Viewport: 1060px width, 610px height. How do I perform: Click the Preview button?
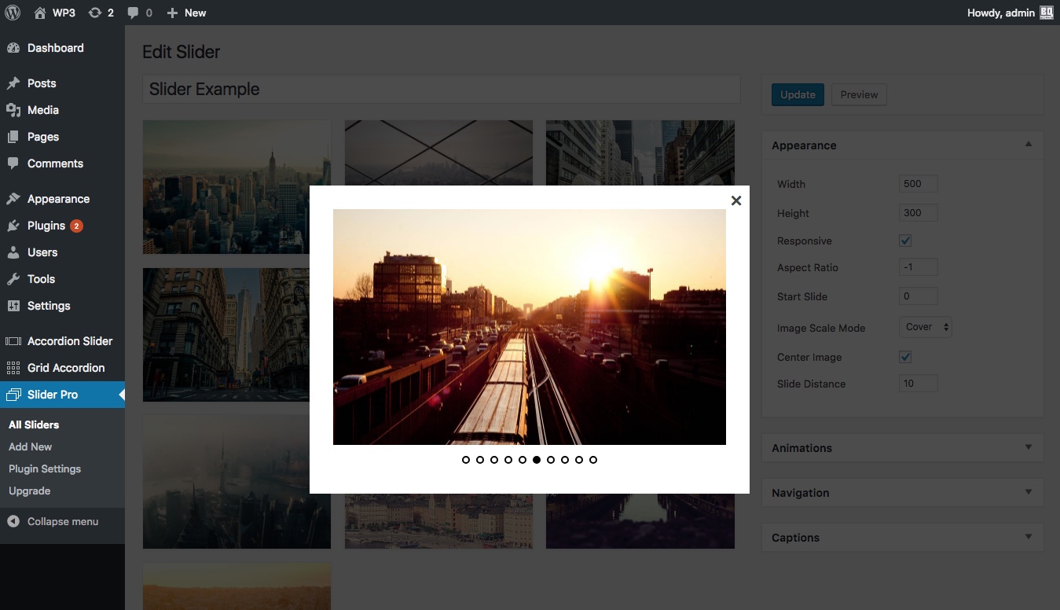tap(859, 94)
